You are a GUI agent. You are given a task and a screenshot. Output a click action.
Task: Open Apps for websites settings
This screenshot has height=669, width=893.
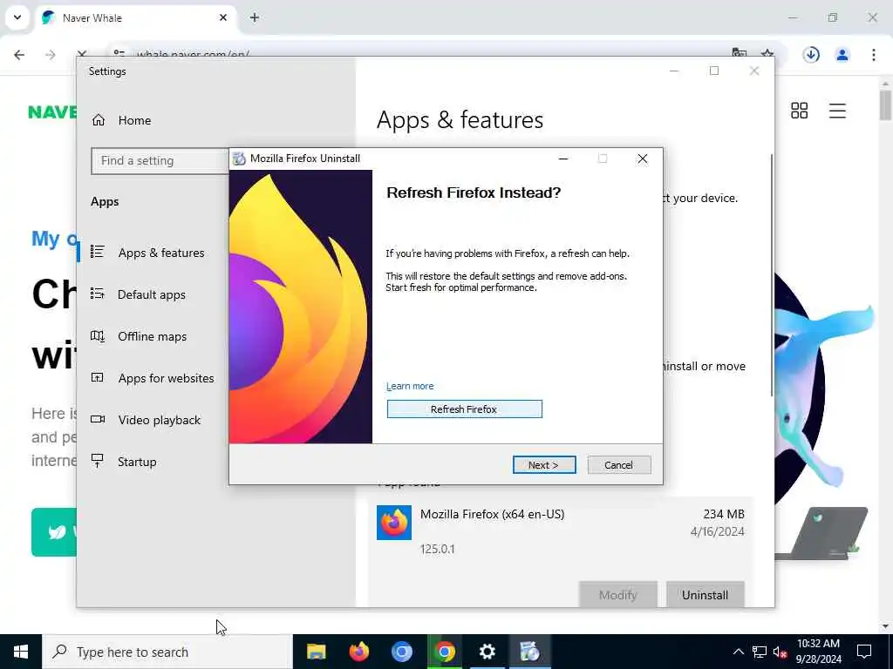click(166, 378)
